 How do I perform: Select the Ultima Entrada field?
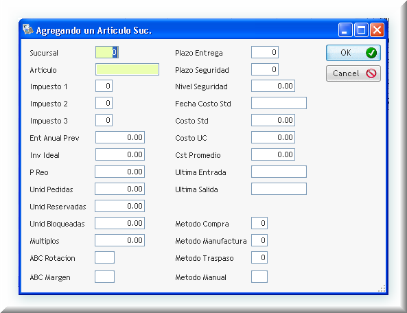(279, 172)
